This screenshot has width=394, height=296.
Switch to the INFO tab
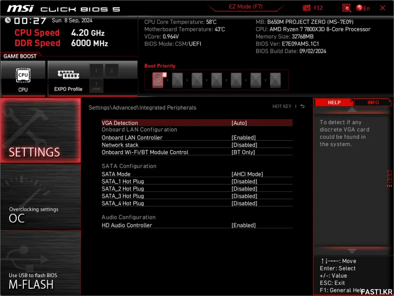373,103
